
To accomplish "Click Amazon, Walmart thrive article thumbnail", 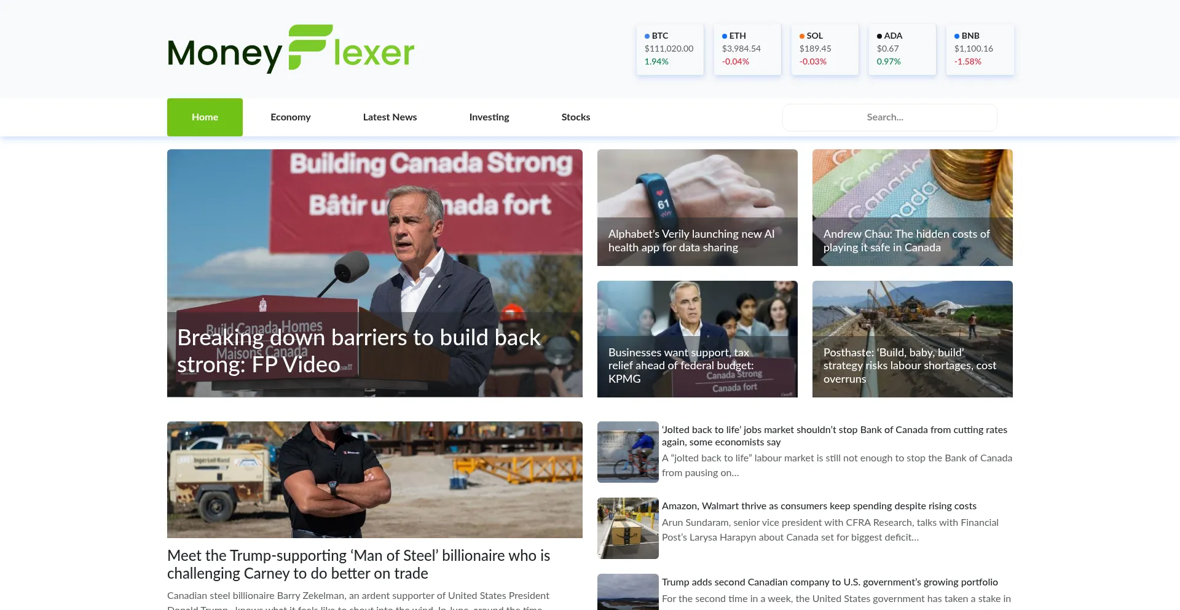I will (x=628, y=528).
